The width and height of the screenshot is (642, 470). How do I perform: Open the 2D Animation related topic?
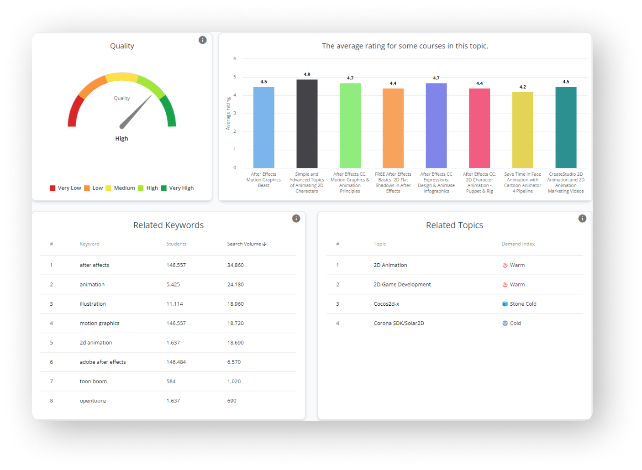pyautogui.click(x=390, y=265)
